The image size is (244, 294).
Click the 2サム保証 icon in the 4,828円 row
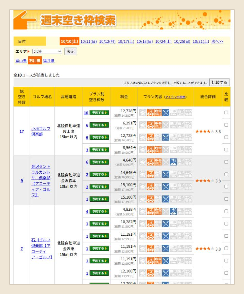pos(158,211)
